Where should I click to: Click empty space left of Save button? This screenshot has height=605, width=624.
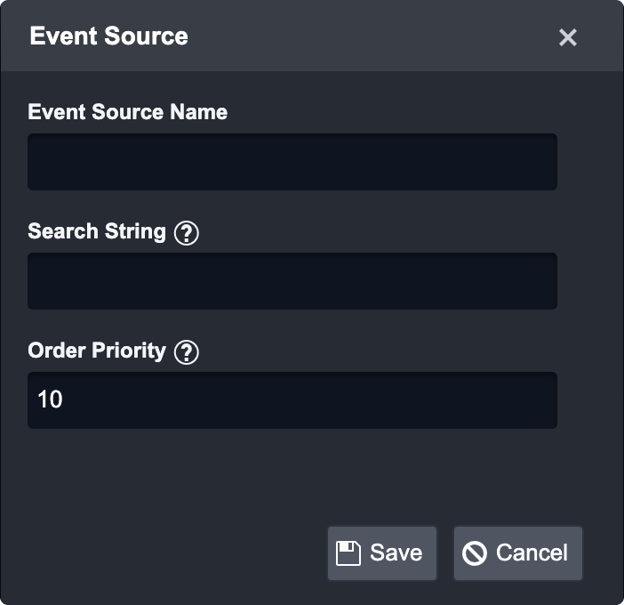(x=178, y=553)
